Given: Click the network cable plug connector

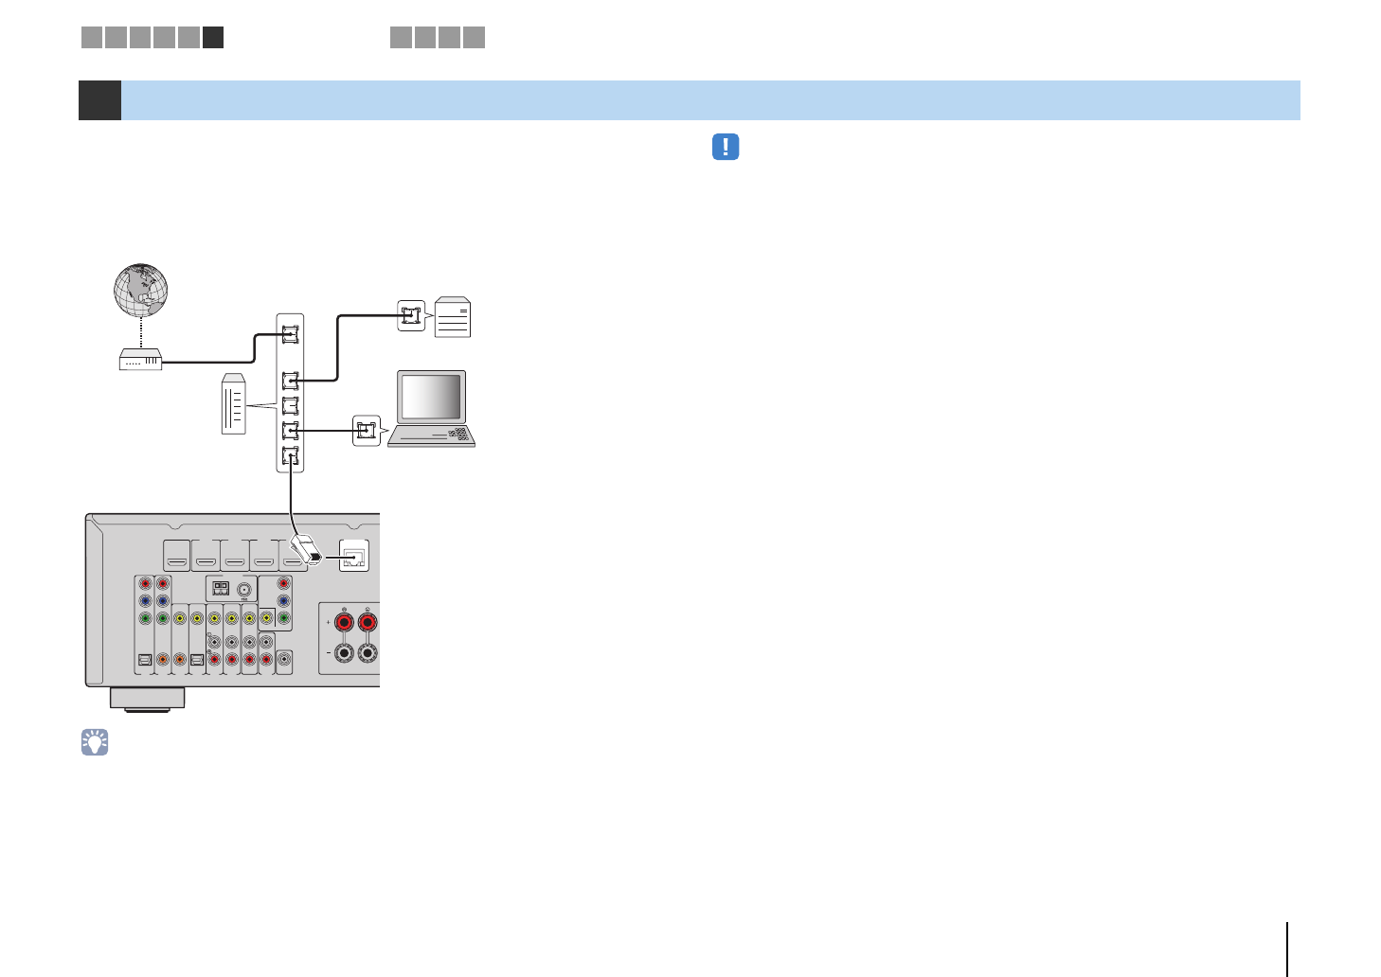Looking at the screenshot, I should (x=307, y=551).
